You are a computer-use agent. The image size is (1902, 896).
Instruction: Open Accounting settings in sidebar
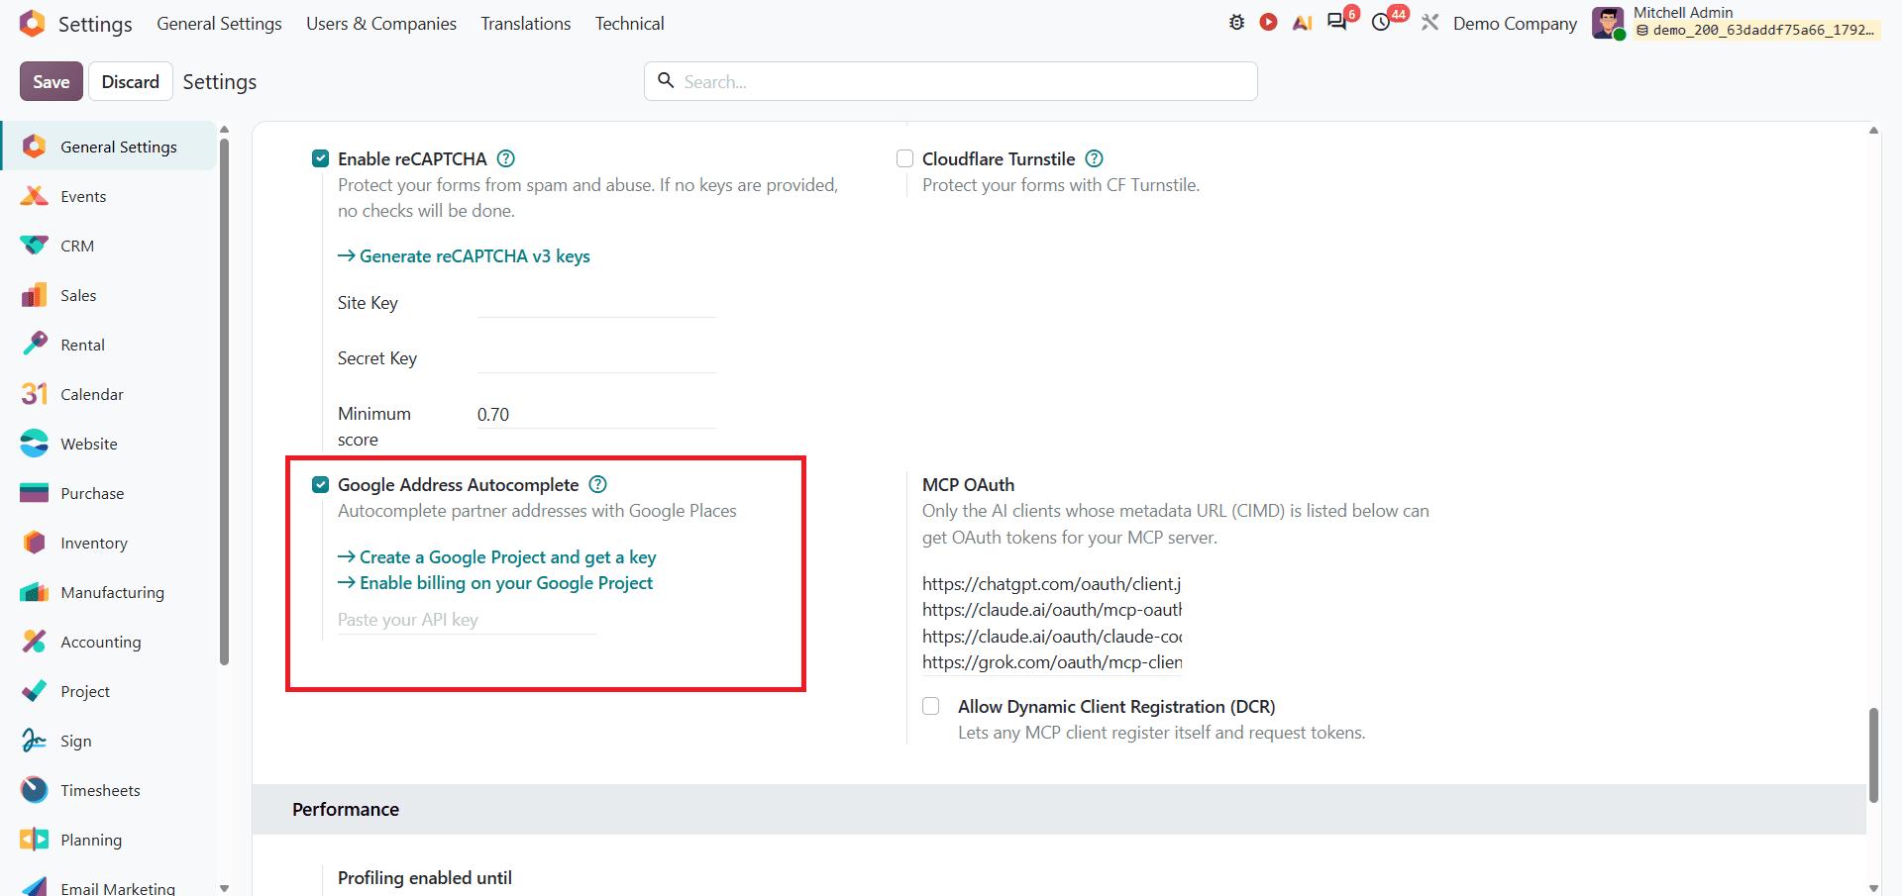pyautogui.click(x=108, y=642)
